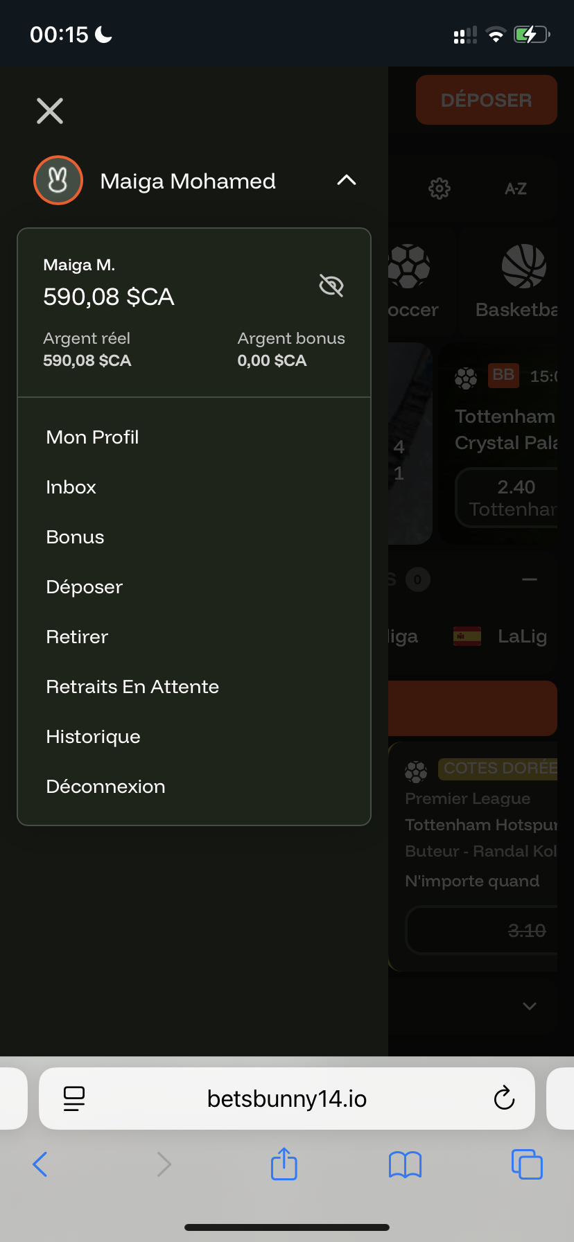Tap the A-Z sort icon
Viewport: 574px width, 1242px height.
click(516, 189)
